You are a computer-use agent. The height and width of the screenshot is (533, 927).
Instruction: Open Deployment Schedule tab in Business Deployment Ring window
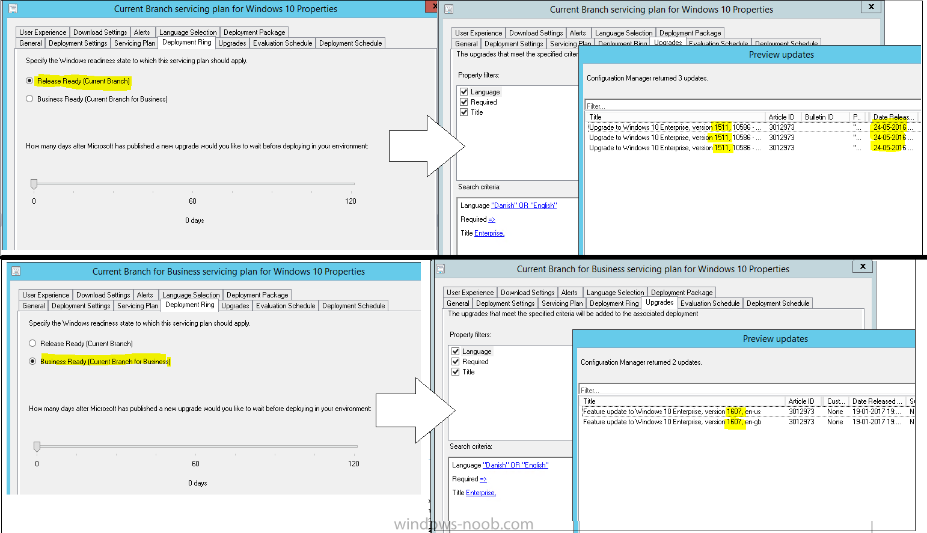(353, 306)
